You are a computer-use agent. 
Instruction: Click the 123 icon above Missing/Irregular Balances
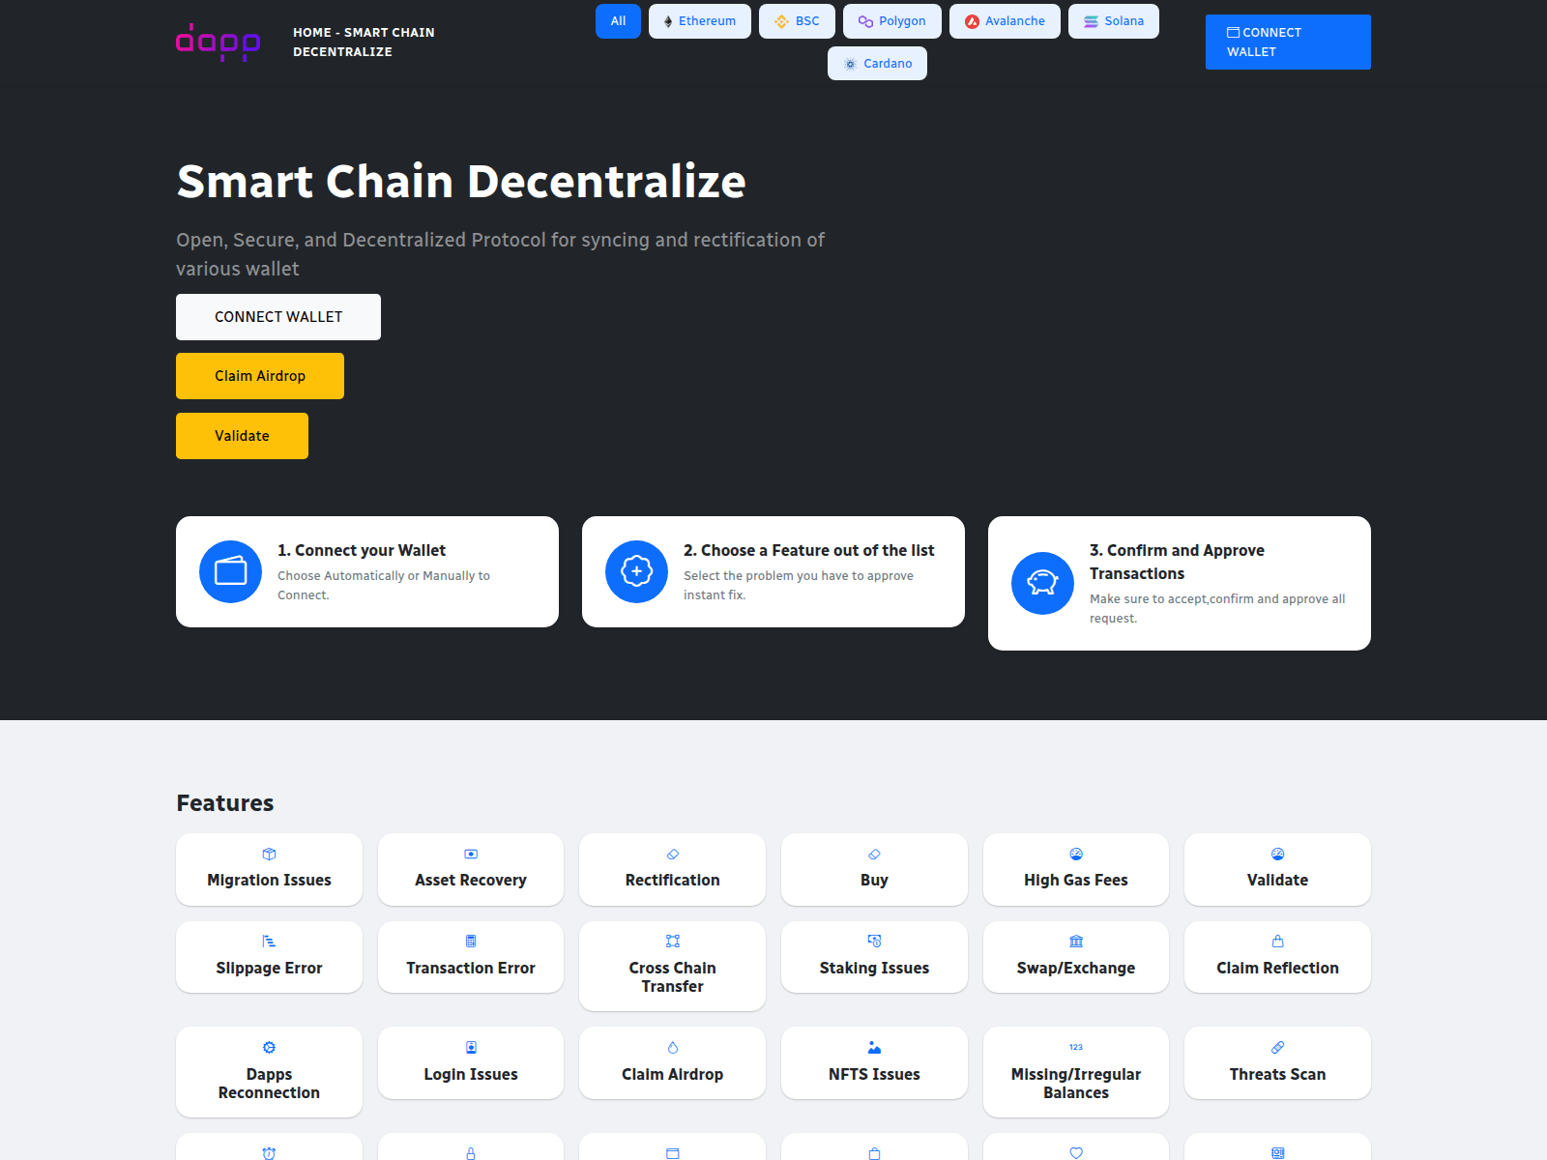tap(1076, 1047)
